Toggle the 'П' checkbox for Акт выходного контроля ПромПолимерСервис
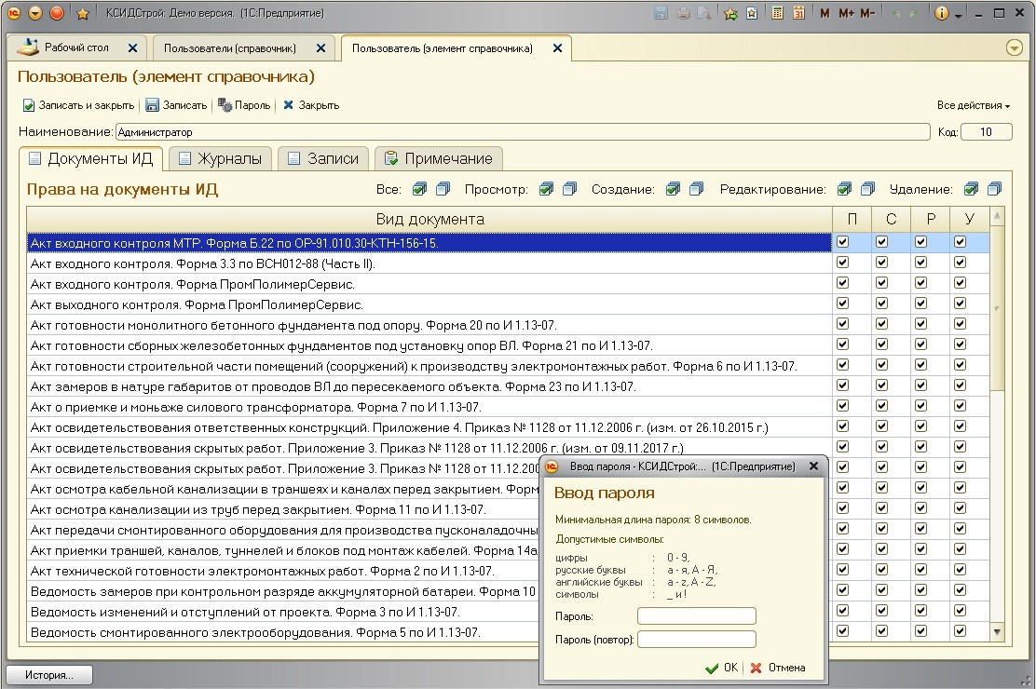1036x689 pixels. (842, 304)
